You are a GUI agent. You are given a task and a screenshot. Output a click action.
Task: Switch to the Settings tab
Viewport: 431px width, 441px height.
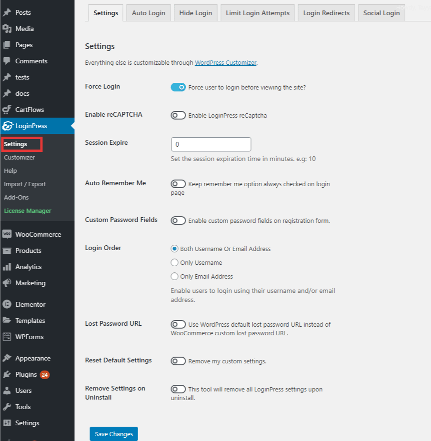point(106,13)
